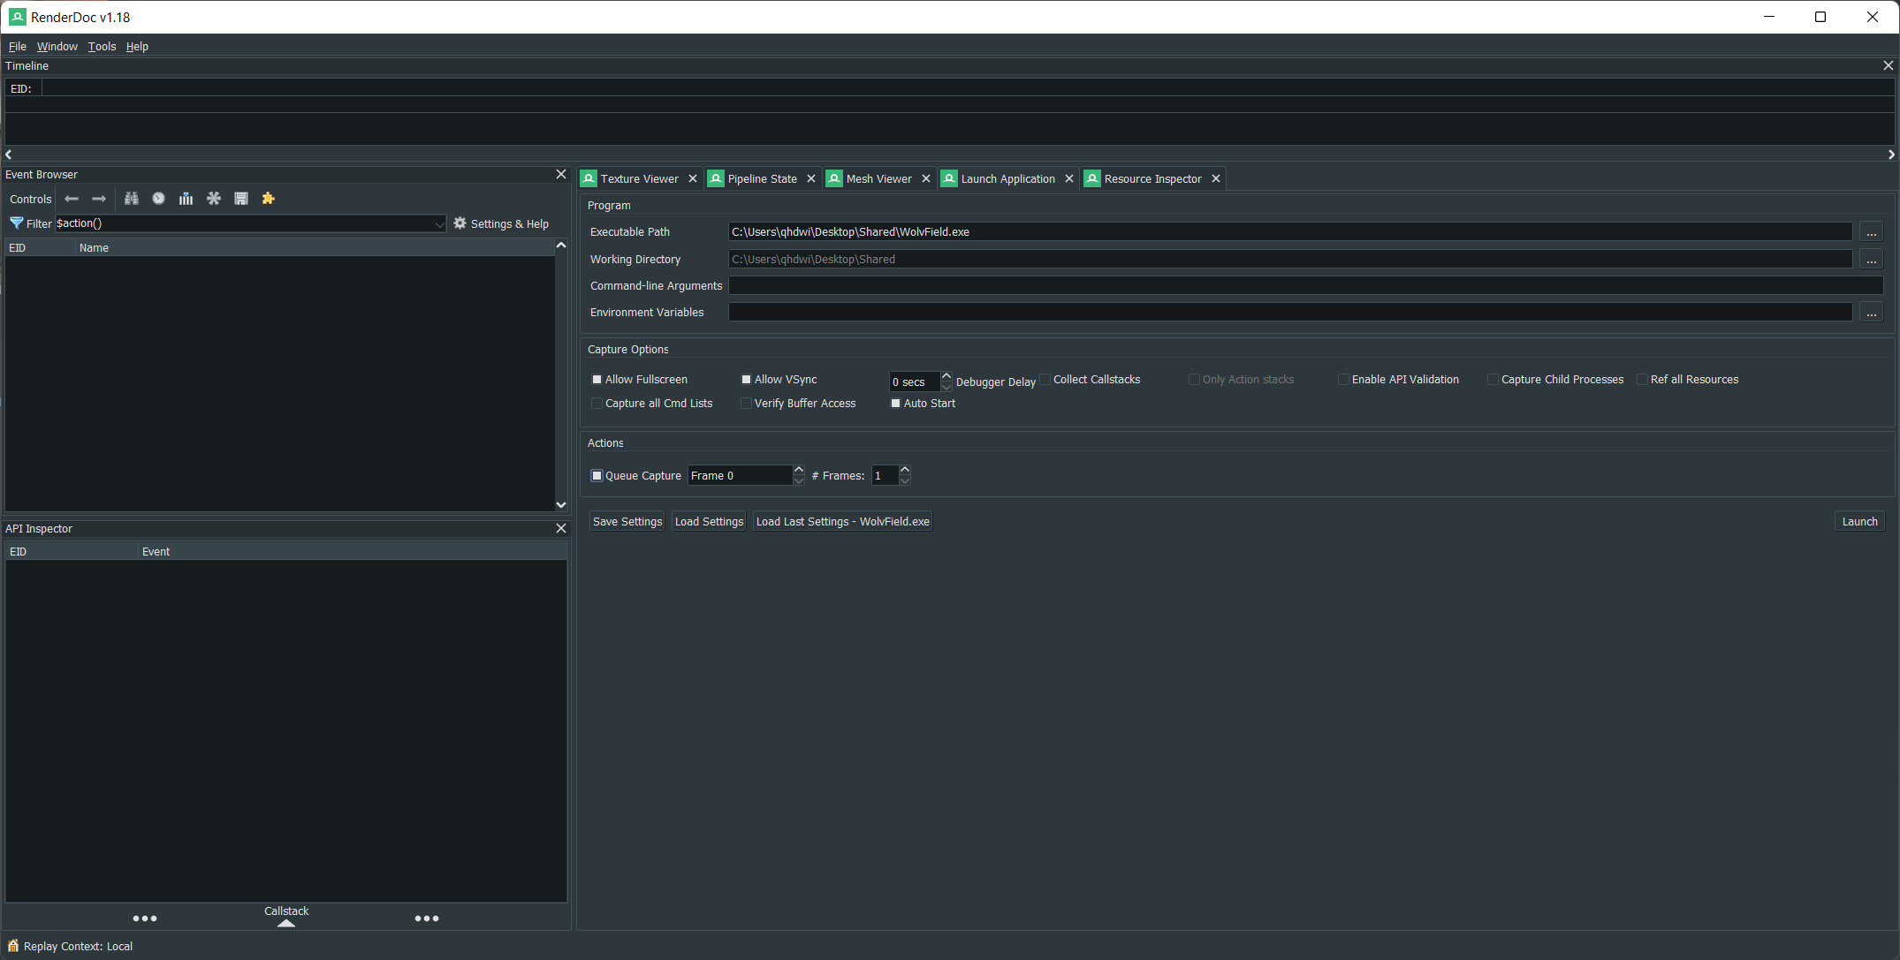This screenshot has height=960, width=1900.
Task: Open the Window menu
Action: pos(57,46)
